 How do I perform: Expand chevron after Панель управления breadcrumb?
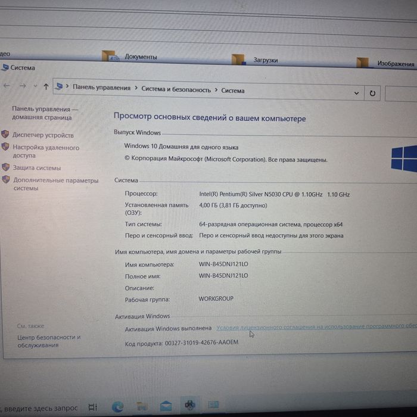[x=136, y=88]
